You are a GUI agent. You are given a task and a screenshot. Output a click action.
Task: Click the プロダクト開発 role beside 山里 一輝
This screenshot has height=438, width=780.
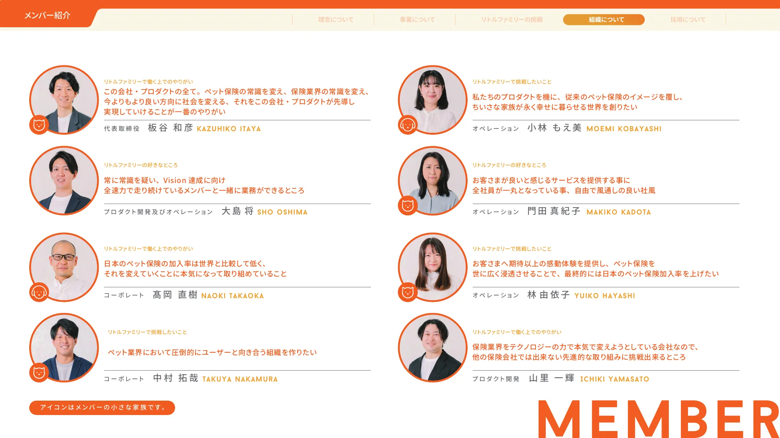pos(496,379)
